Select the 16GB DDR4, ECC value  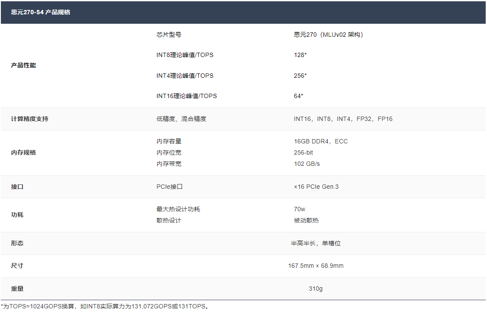[321, 141]
